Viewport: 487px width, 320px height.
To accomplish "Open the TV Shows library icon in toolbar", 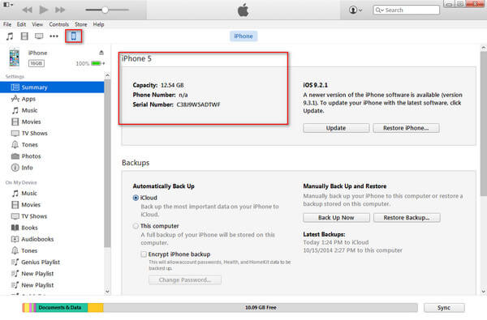I will [39, 36].
